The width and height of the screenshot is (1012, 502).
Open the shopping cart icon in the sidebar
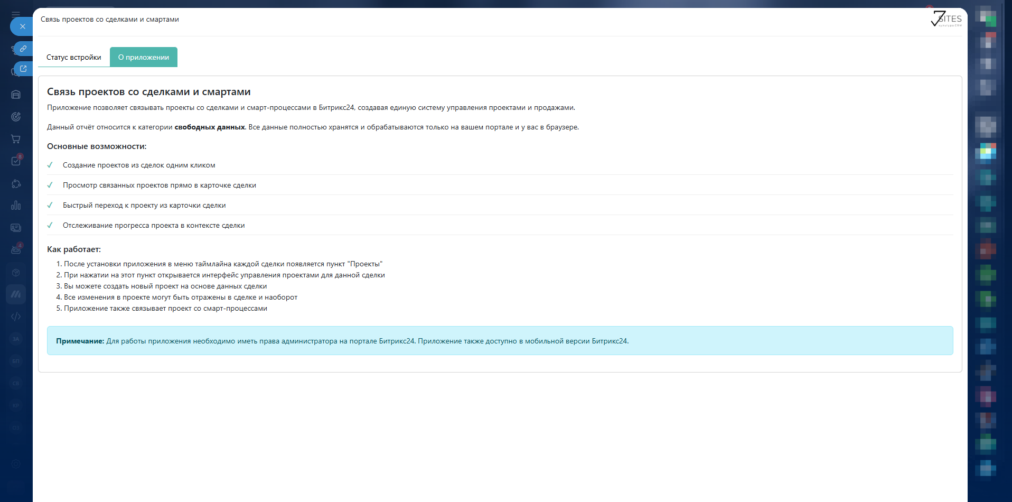(x=16, y=139)
